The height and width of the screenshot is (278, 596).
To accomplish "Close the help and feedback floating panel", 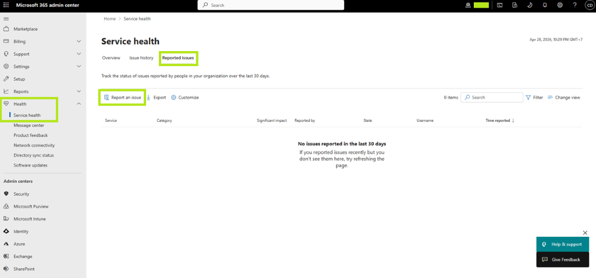I will click(x=585, y=233).
